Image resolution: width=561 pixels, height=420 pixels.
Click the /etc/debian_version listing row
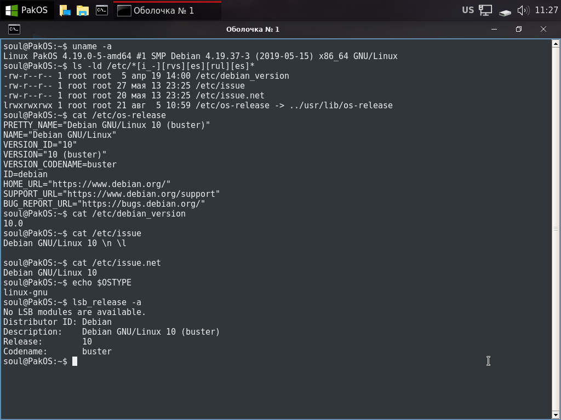pos(146,75)
